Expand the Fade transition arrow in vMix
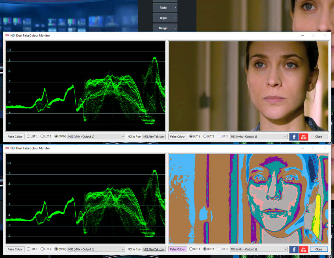 (175, 8)
